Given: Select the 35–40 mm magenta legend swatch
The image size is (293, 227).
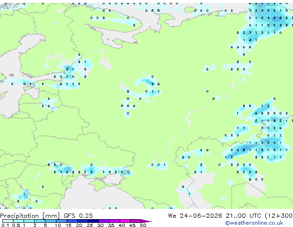Looking at the screenshot, I should [115, 221].
